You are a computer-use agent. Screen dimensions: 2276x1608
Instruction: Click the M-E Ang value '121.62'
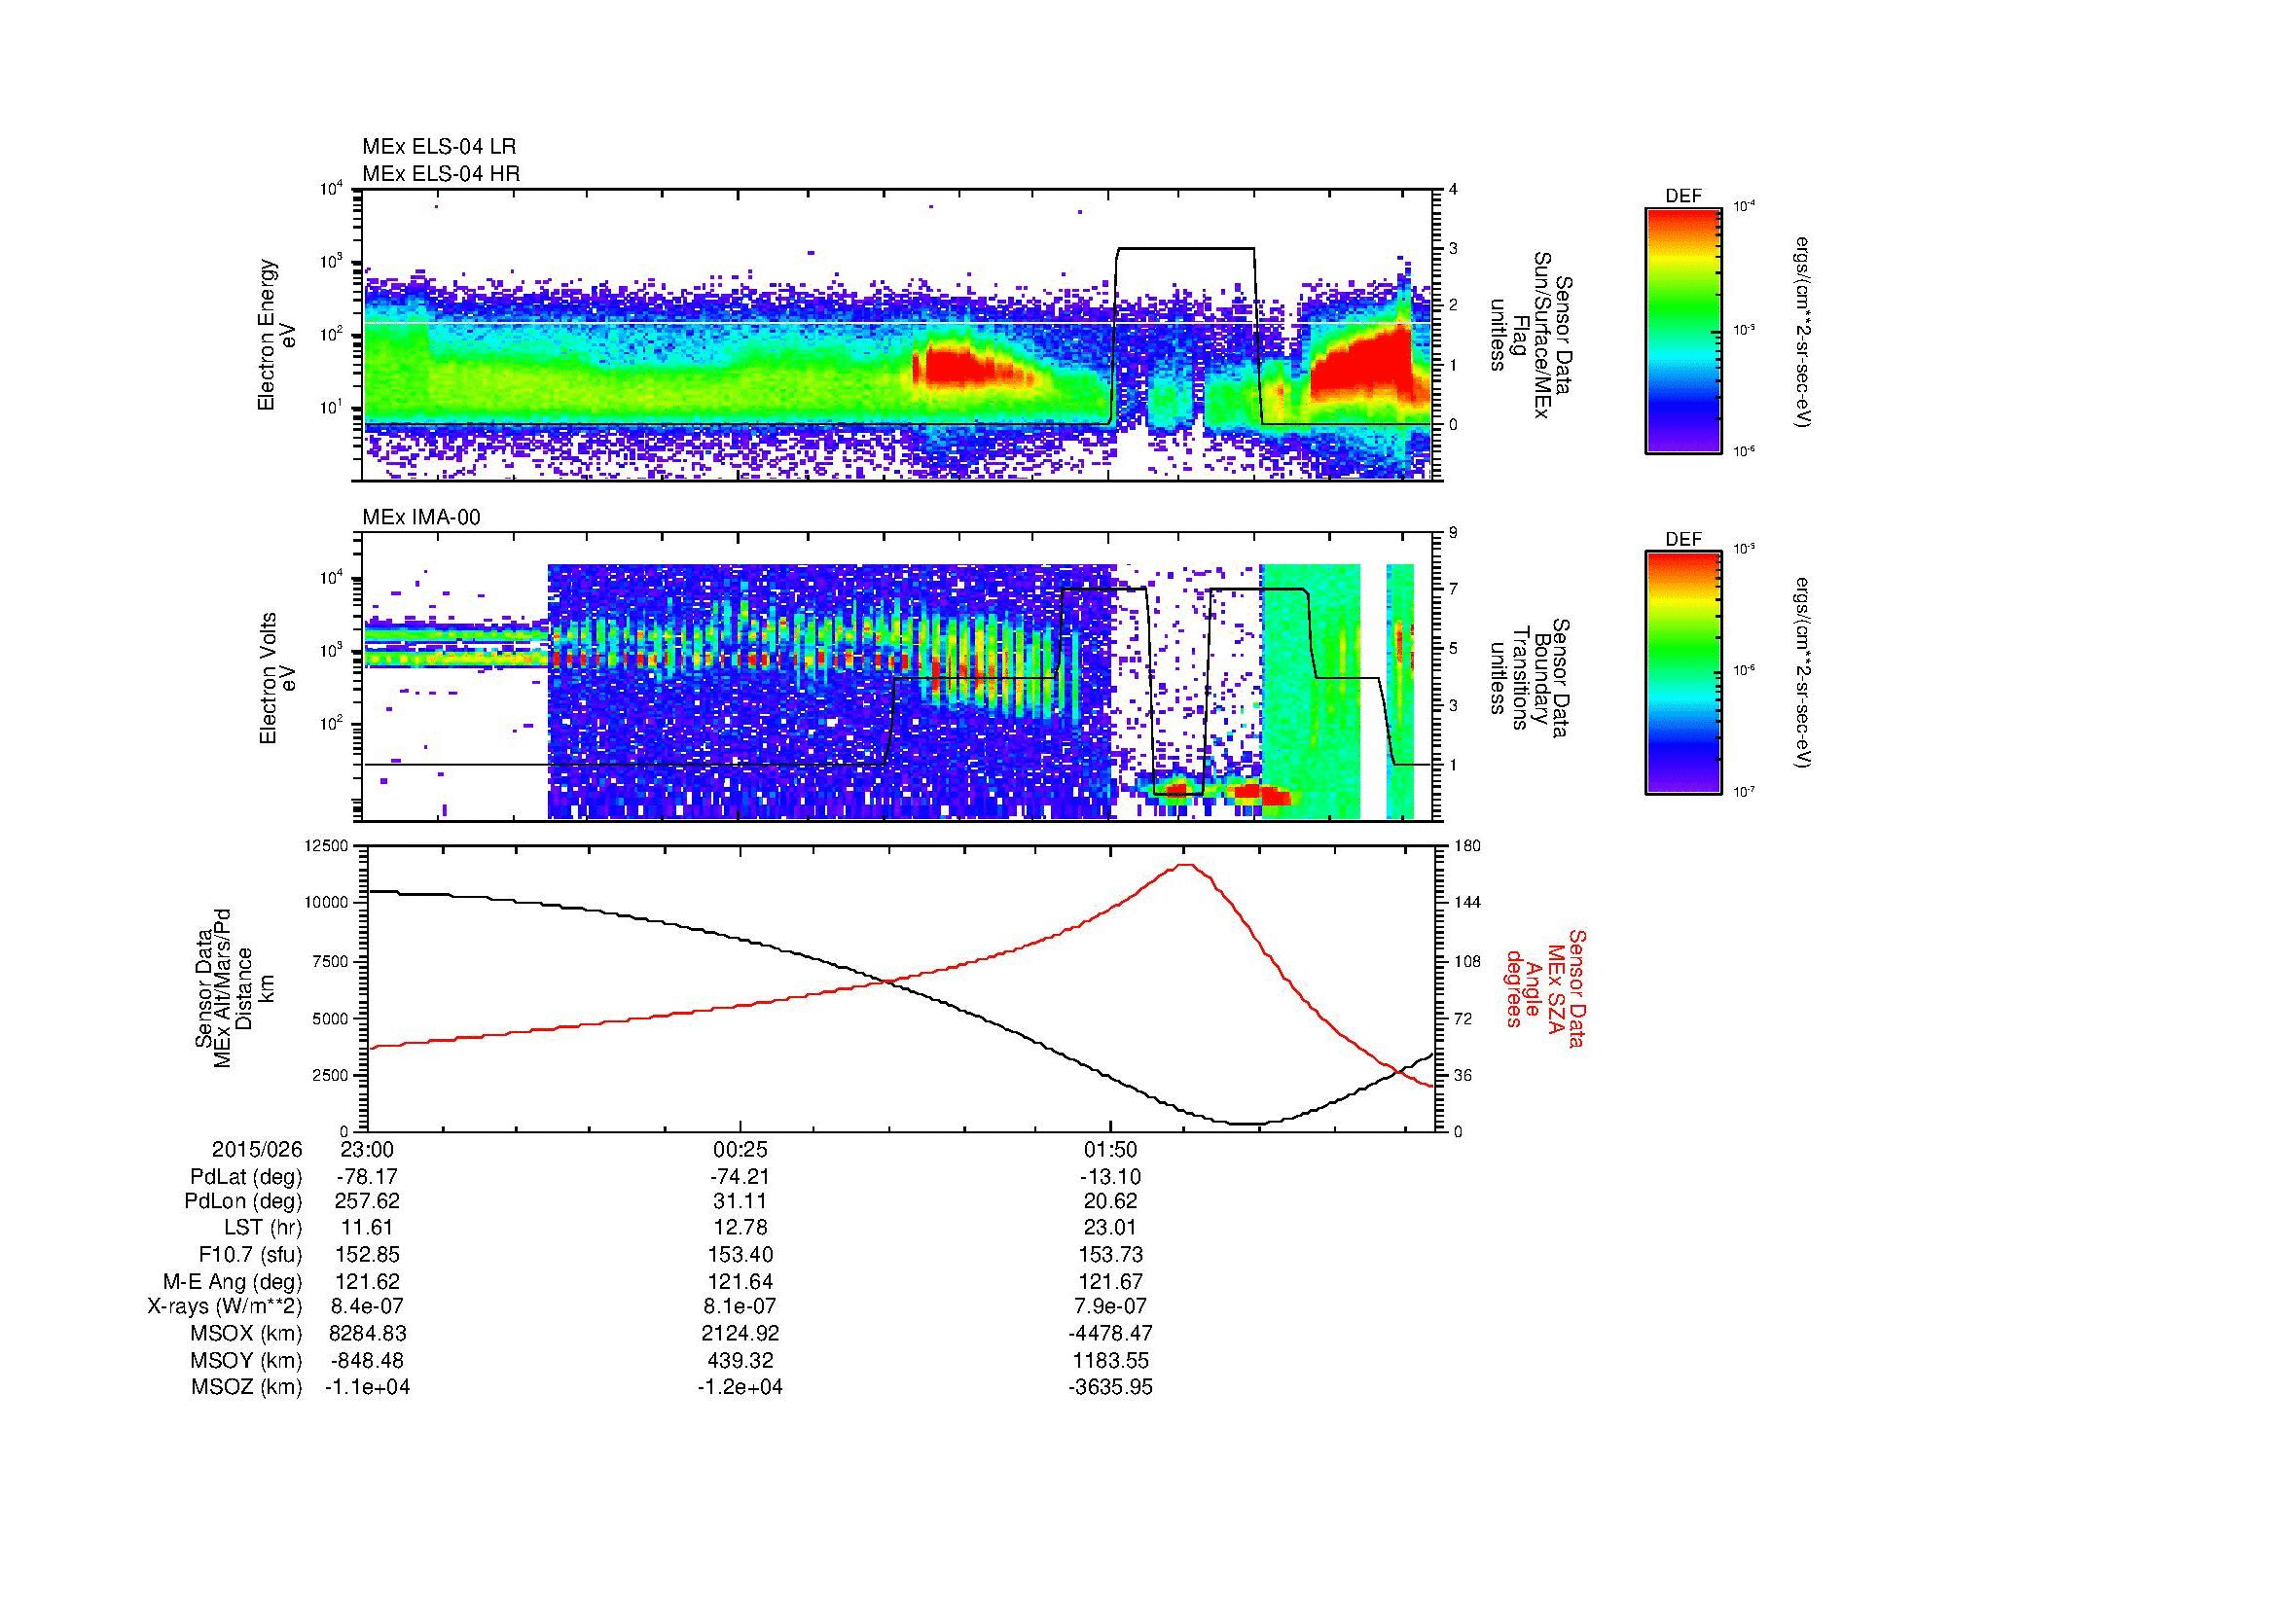pyautogui.click(x=368, y=1281)
